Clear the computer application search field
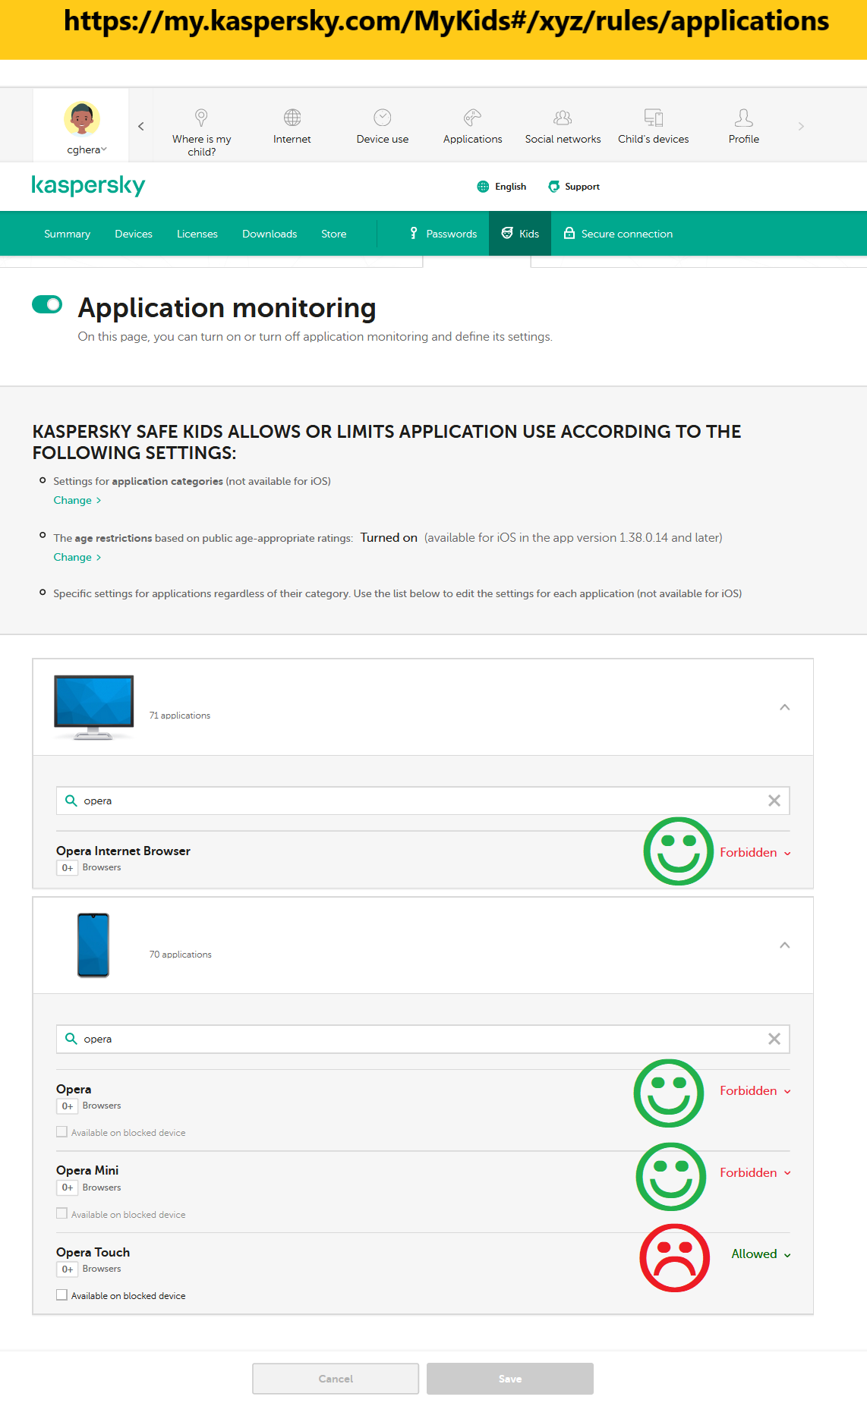This screenshot has width=867, height=1403. click(x=774, y=801)
